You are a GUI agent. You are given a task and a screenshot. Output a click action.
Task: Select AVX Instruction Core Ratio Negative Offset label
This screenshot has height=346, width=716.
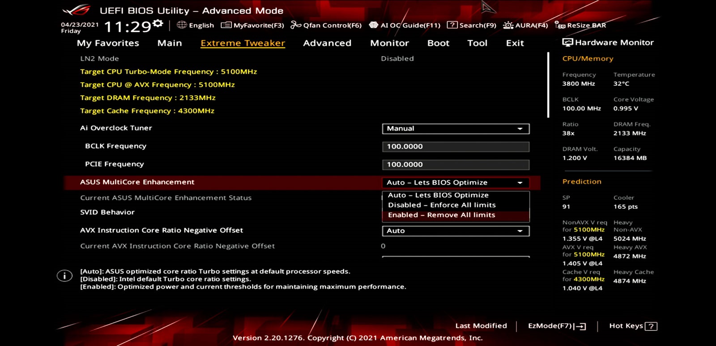click(162, 231)
